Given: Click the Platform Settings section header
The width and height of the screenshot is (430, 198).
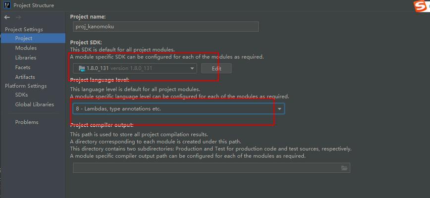Looking at the screenshot, I should pyautogui.click(x=26, y=86).
